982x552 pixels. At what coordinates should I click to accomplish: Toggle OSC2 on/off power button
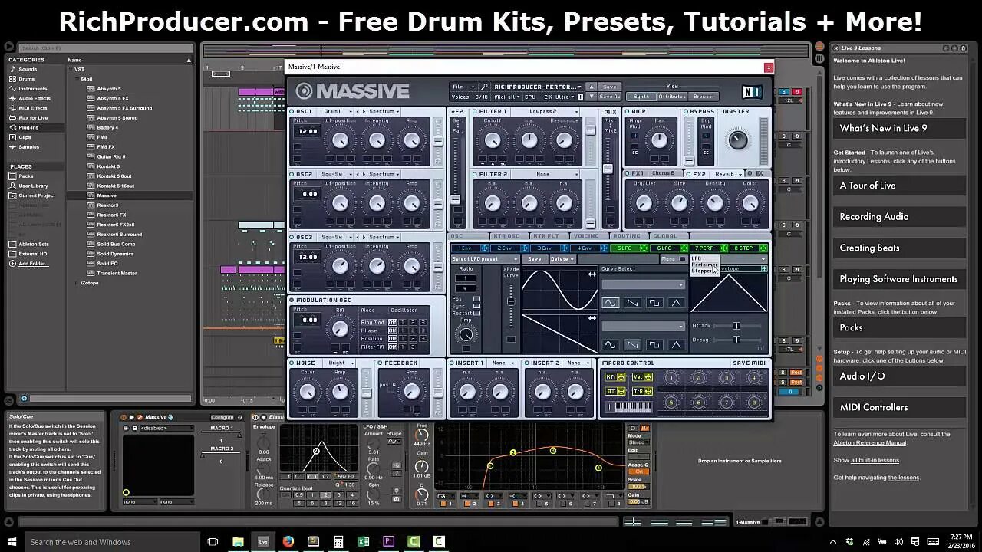292,175
